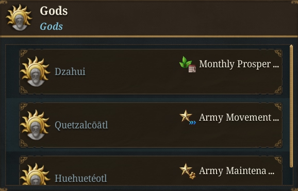Click the scrollbar track below the thumb
The height and width of the screenshot is (191, 298).
point(291,176)
